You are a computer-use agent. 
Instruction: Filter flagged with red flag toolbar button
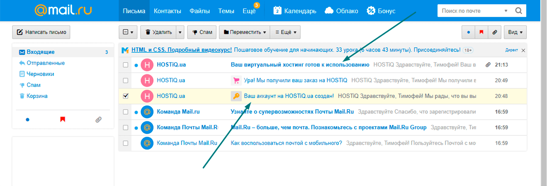pos(481,32)
